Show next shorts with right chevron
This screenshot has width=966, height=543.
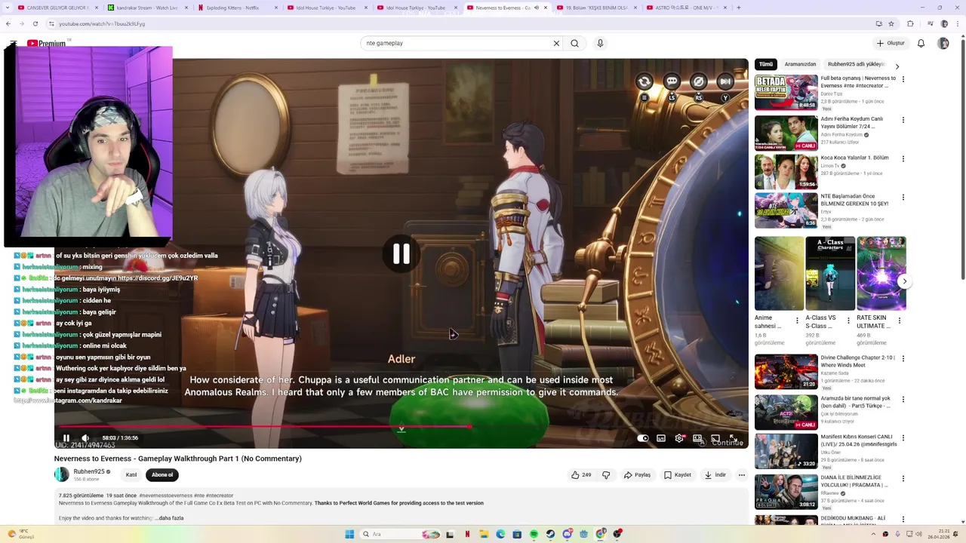pos(904,281)
